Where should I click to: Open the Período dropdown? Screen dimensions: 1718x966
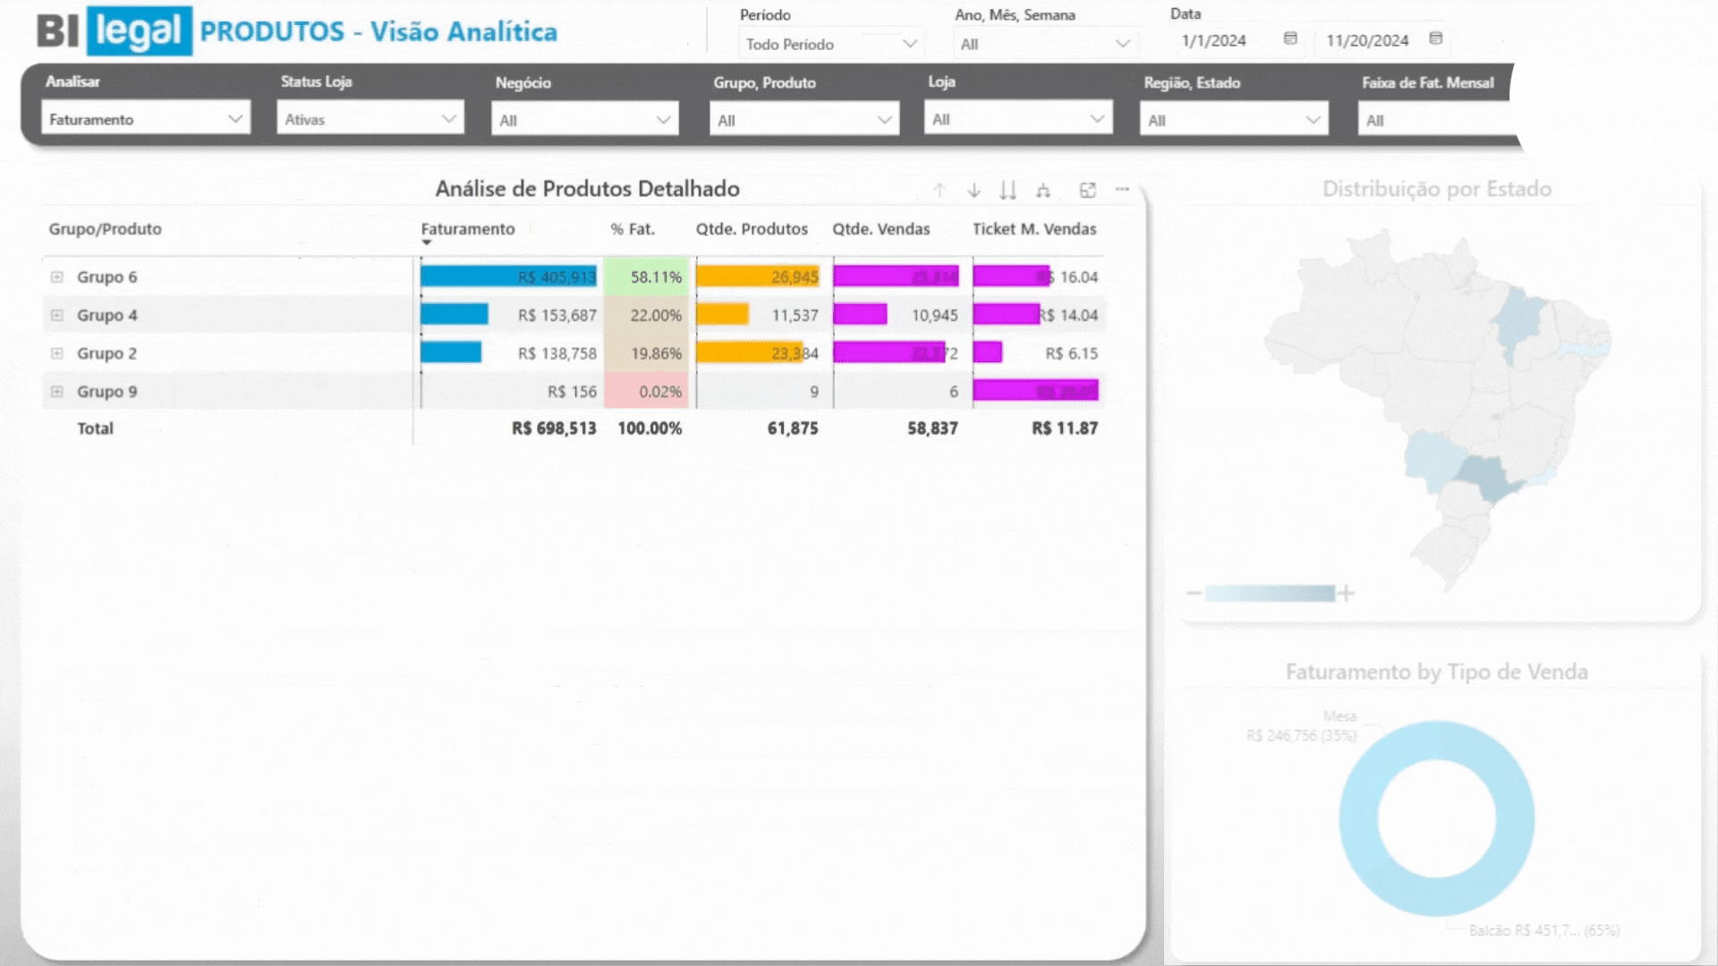pyautogui.click(x=830, y=44)
